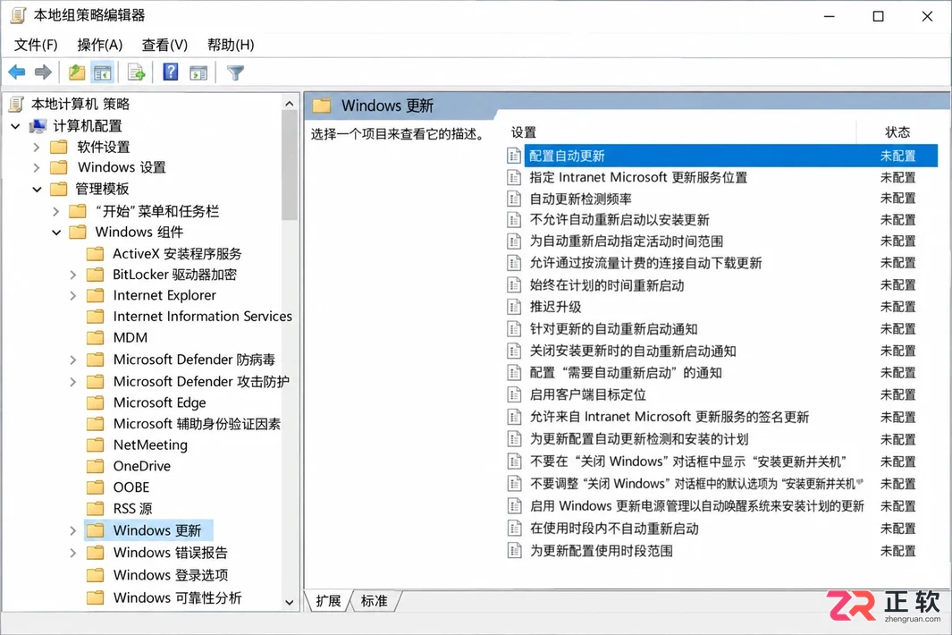Image resolution: width=952 pixels, height=635 pixels.
Task: Expand the 软件设置 node
Action: point(37,147)
